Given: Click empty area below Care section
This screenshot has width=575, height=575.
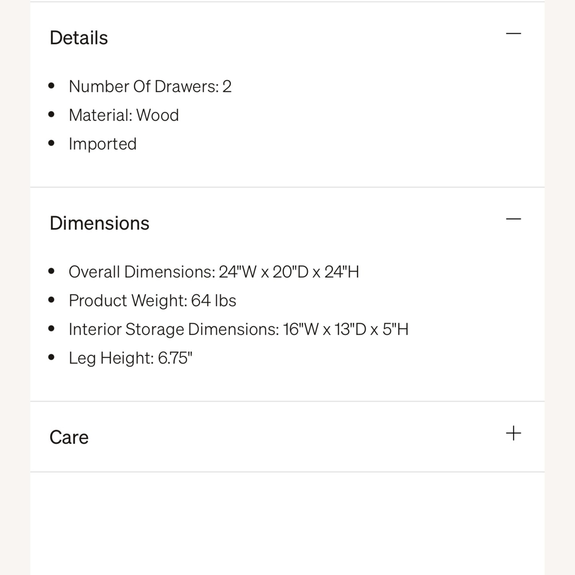Looking at the screenshot, I should tap(287, 525).
